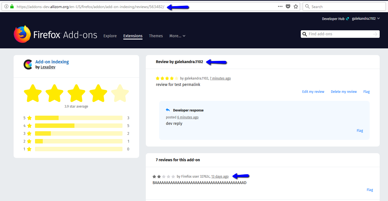The height and width of the screenshot is (201, 388).
Task: Click the star icon in the 1-star row
Action: point(29,149)
